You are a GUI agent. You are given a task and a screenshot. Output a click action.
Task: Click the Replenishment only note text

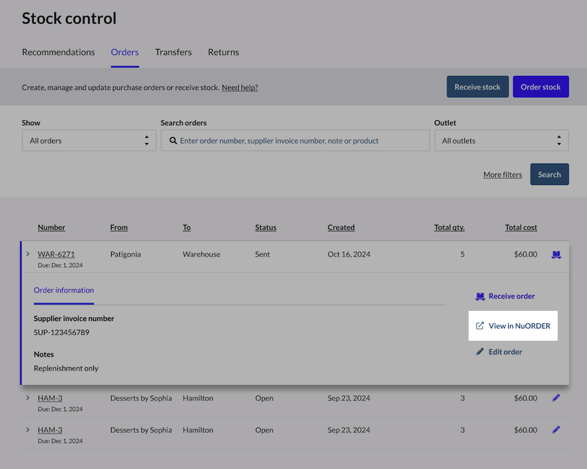point(66,368)
